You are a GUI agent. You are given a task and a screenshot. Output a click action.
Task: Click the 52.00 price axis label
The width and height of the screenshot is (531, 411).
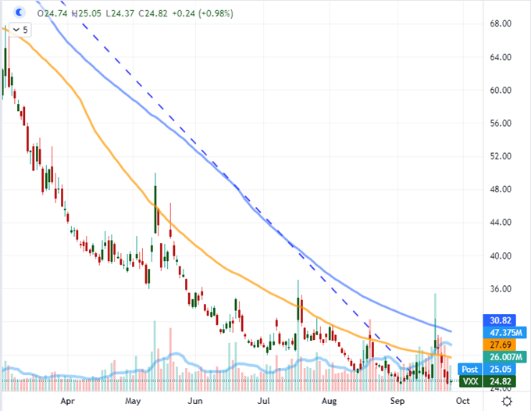[x=501, y=156]
